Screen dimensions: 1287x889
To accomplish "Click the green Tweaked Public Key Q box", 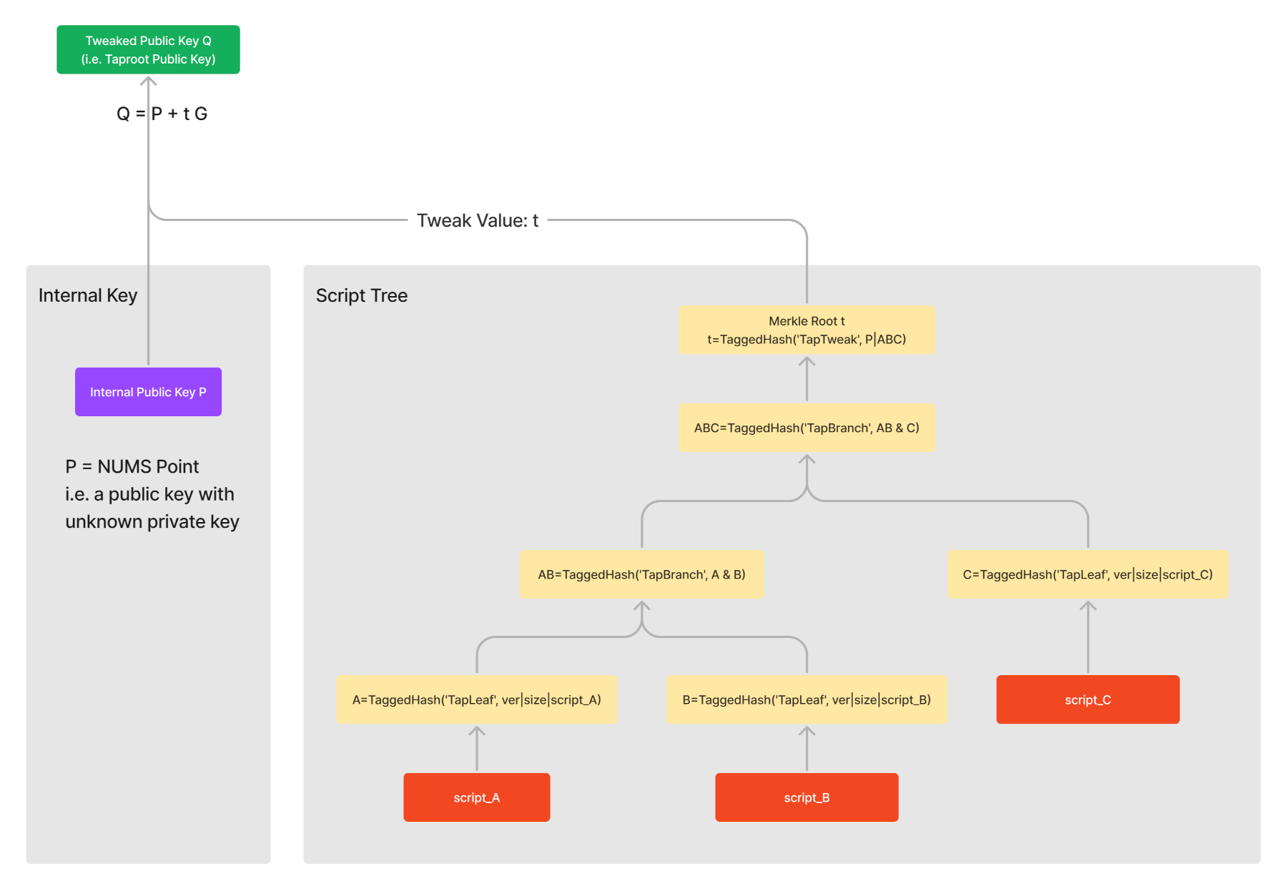I will (x=148, y=49).
